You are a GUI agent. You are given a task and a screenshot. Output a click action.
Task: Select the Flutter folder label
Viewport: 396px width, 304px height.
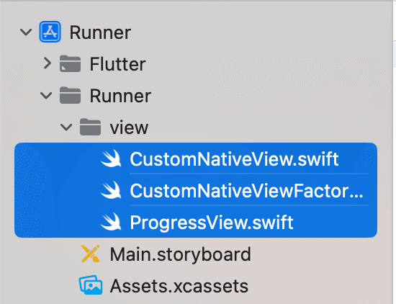117,64
